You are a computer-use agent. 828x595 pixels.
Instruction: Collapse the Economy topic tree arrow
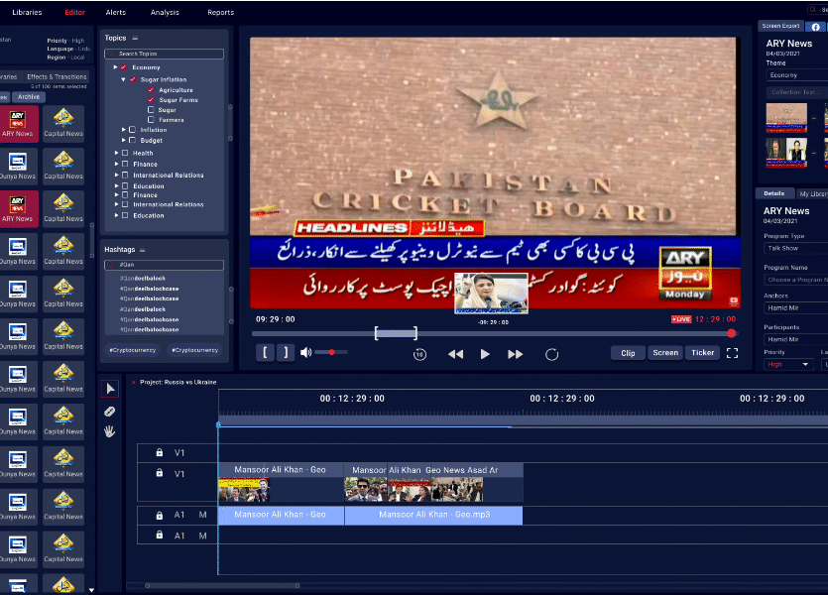click(115, 67)
